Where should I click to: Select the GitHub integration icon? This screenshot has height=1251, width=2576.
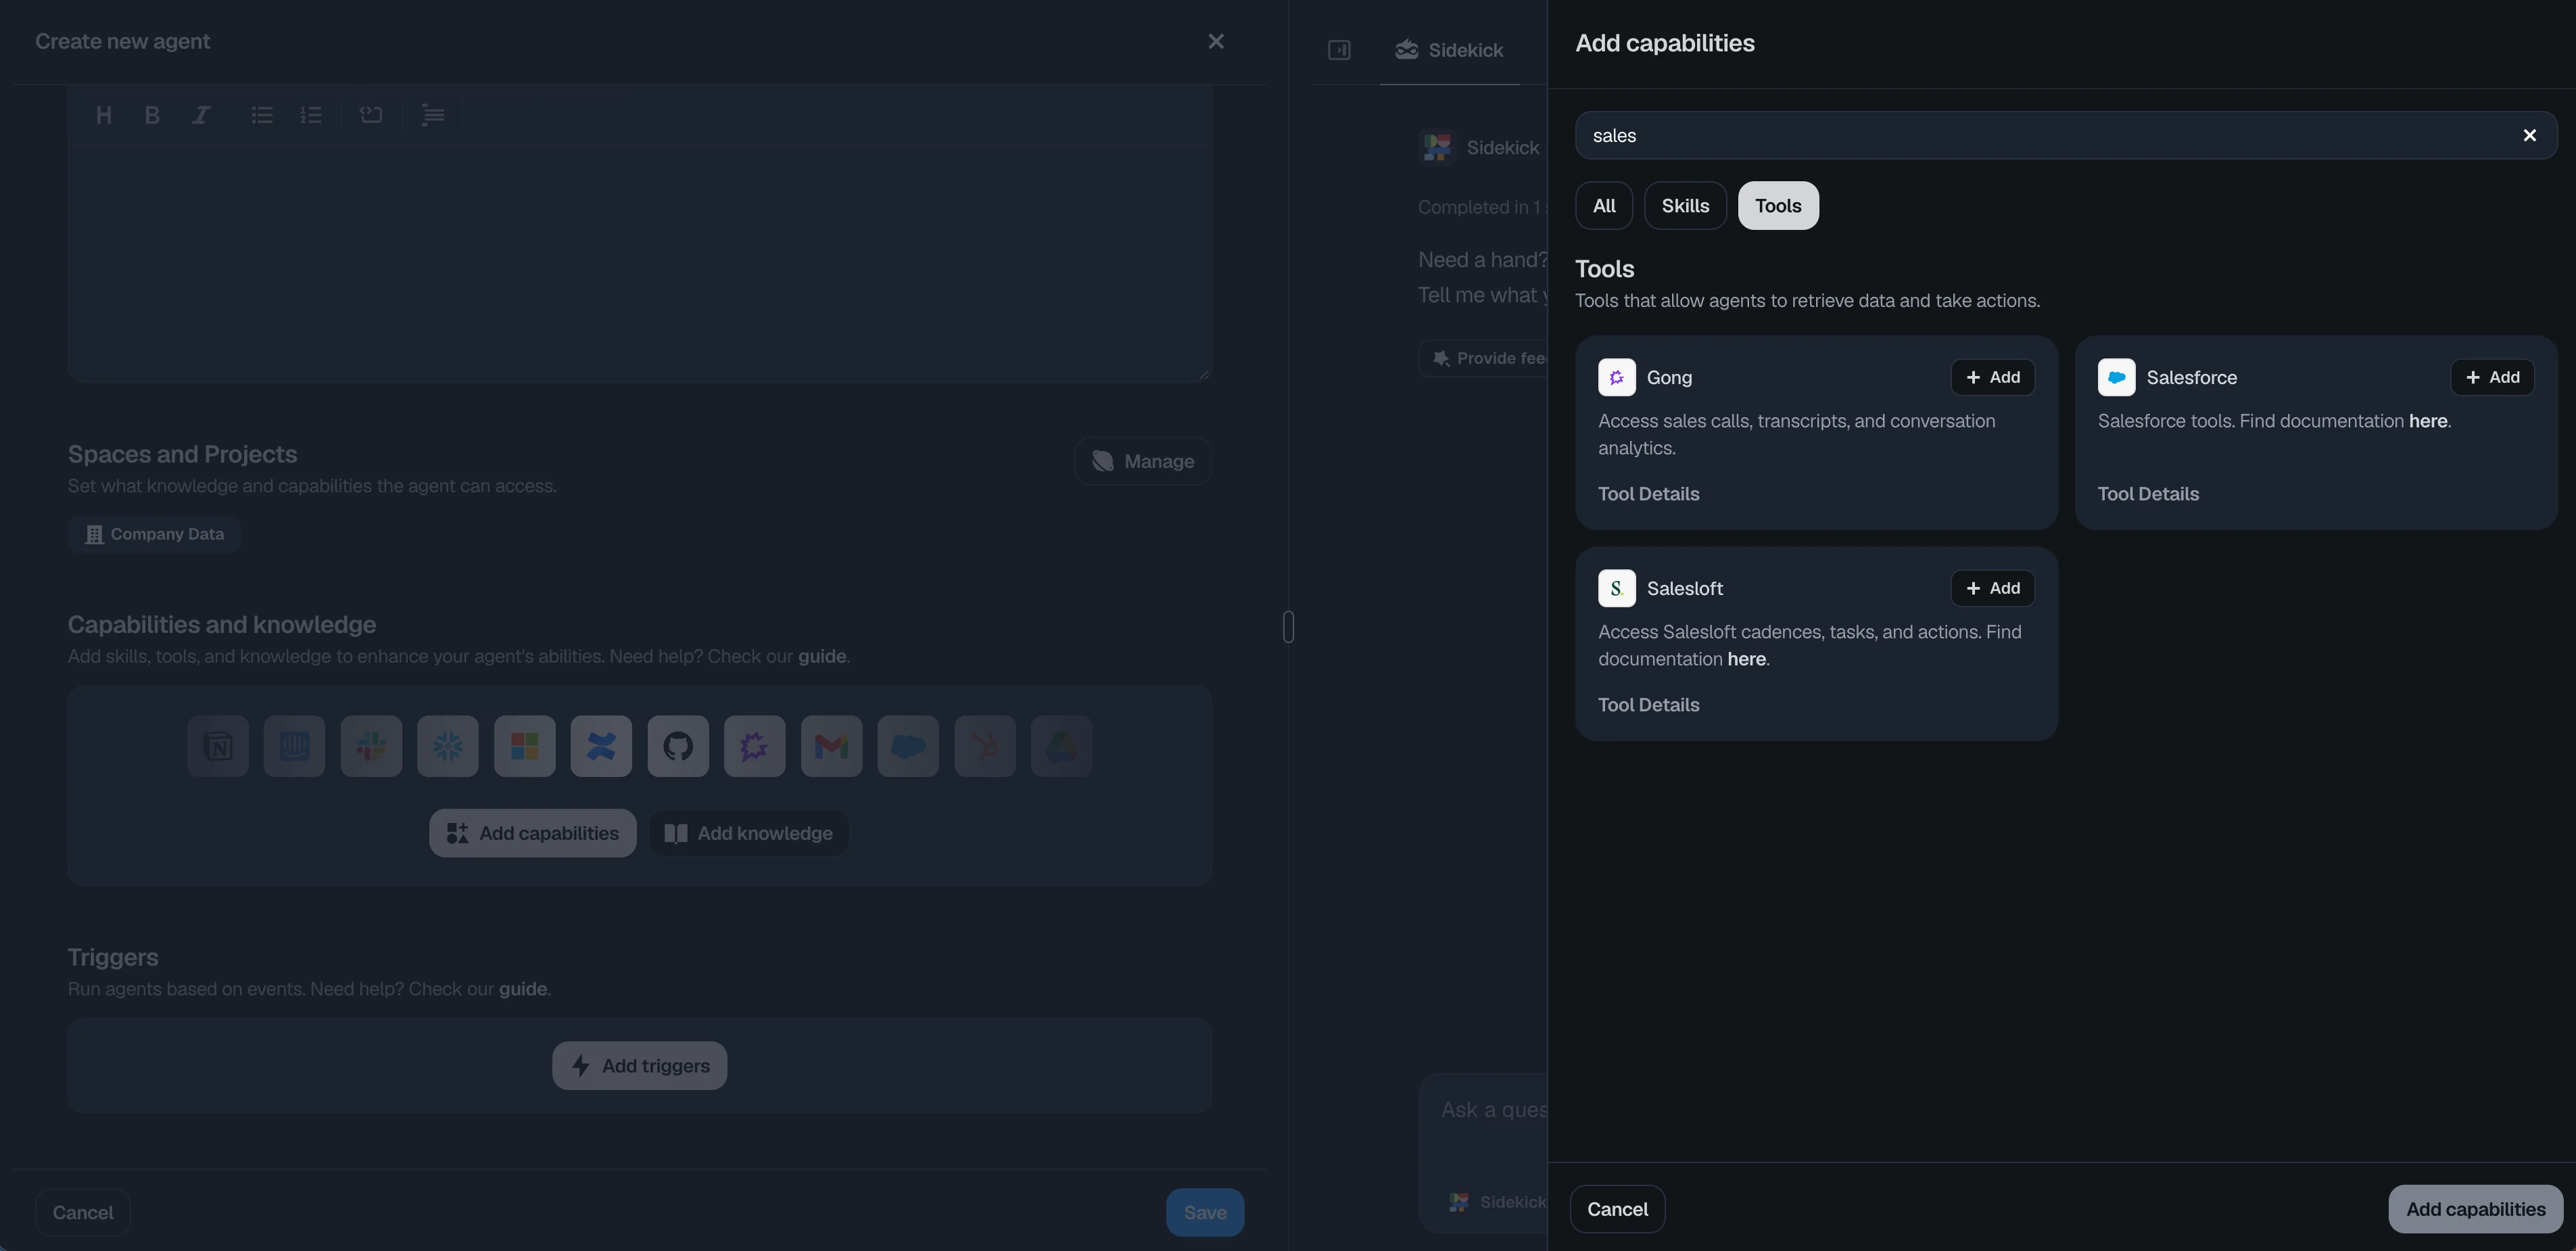(x=678, y=746)
